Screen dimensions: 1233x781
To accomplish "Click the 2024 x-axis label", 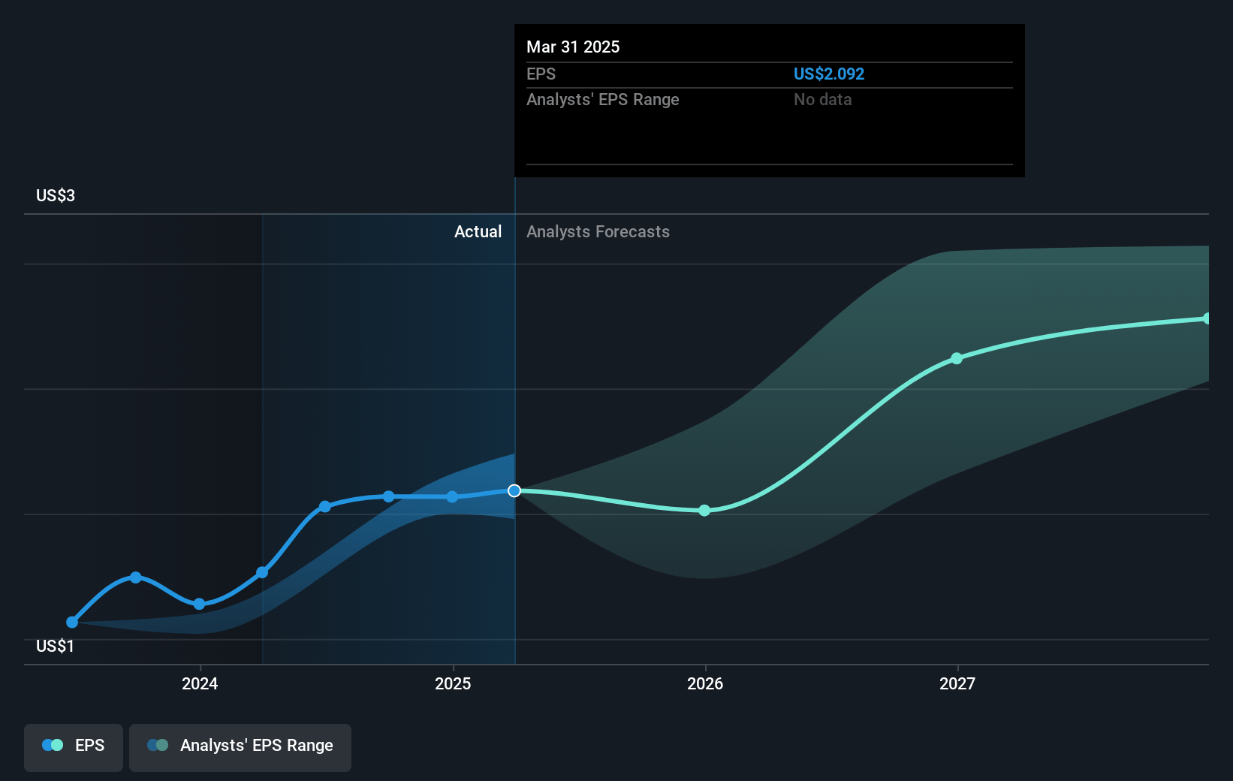I will pos(200,683).
